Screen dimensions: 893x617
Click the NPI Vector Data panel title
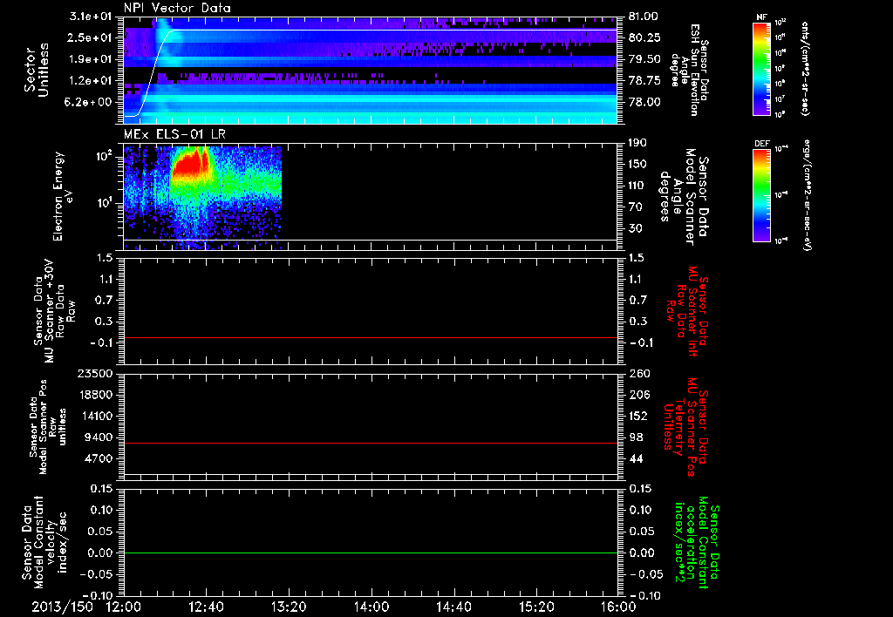pyautogui.click(x=177, y=8)
